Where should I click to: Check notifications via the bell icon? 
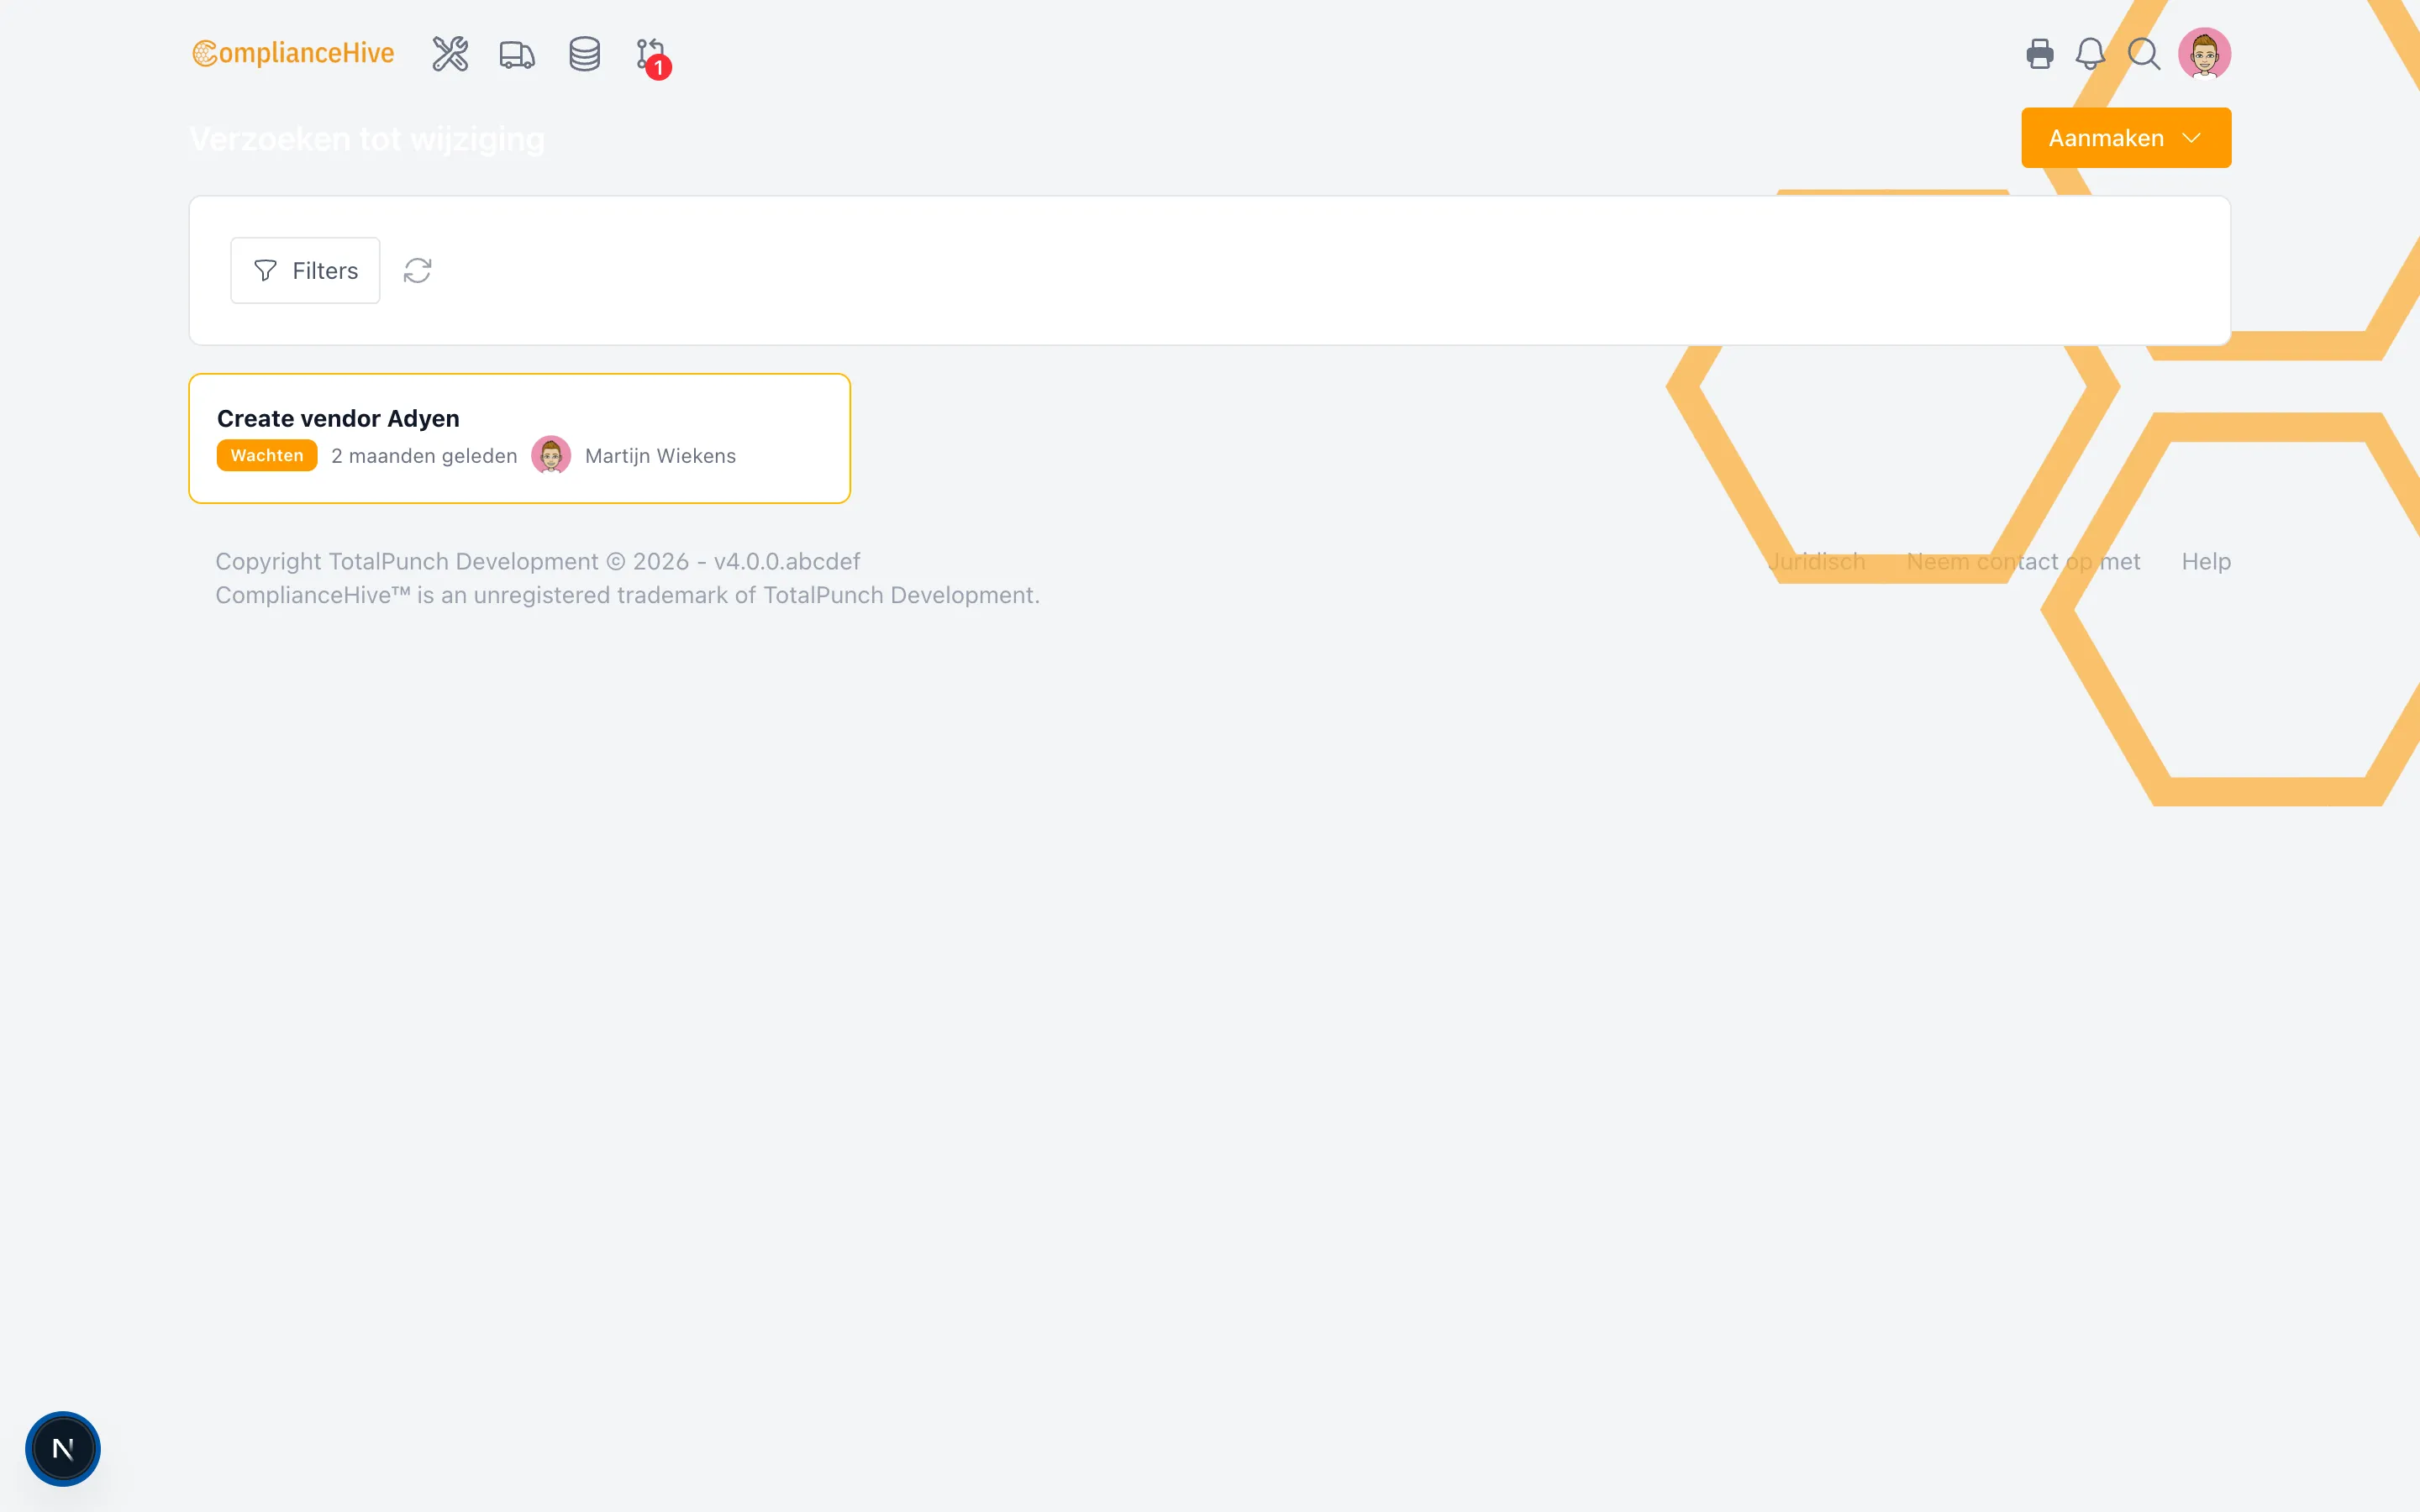pos(2091,53)
